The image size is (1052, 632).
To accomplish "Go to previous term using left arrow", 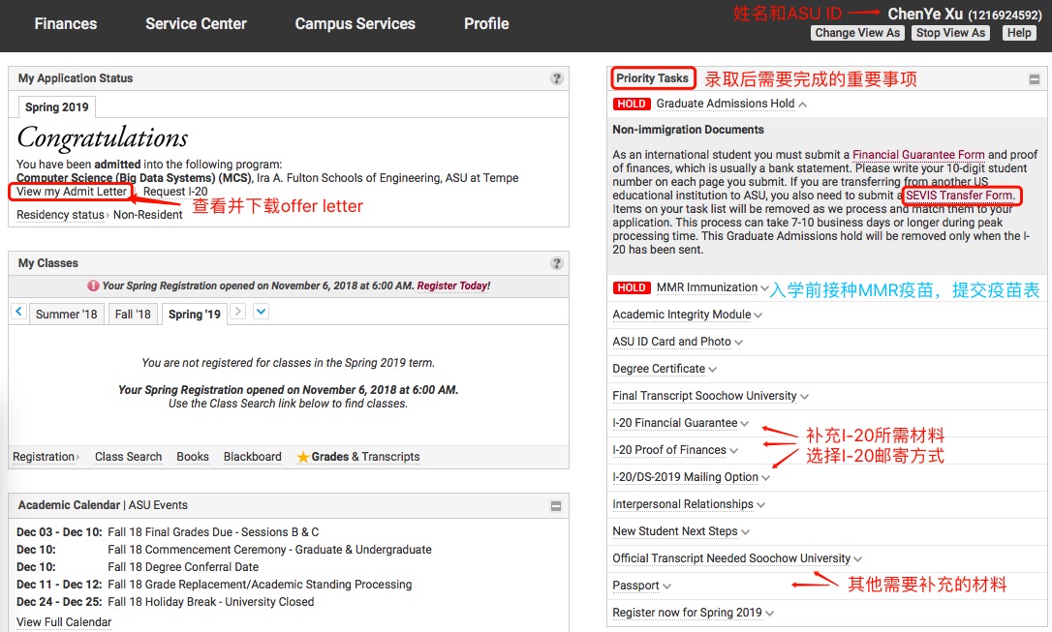I will coord(18,312).
